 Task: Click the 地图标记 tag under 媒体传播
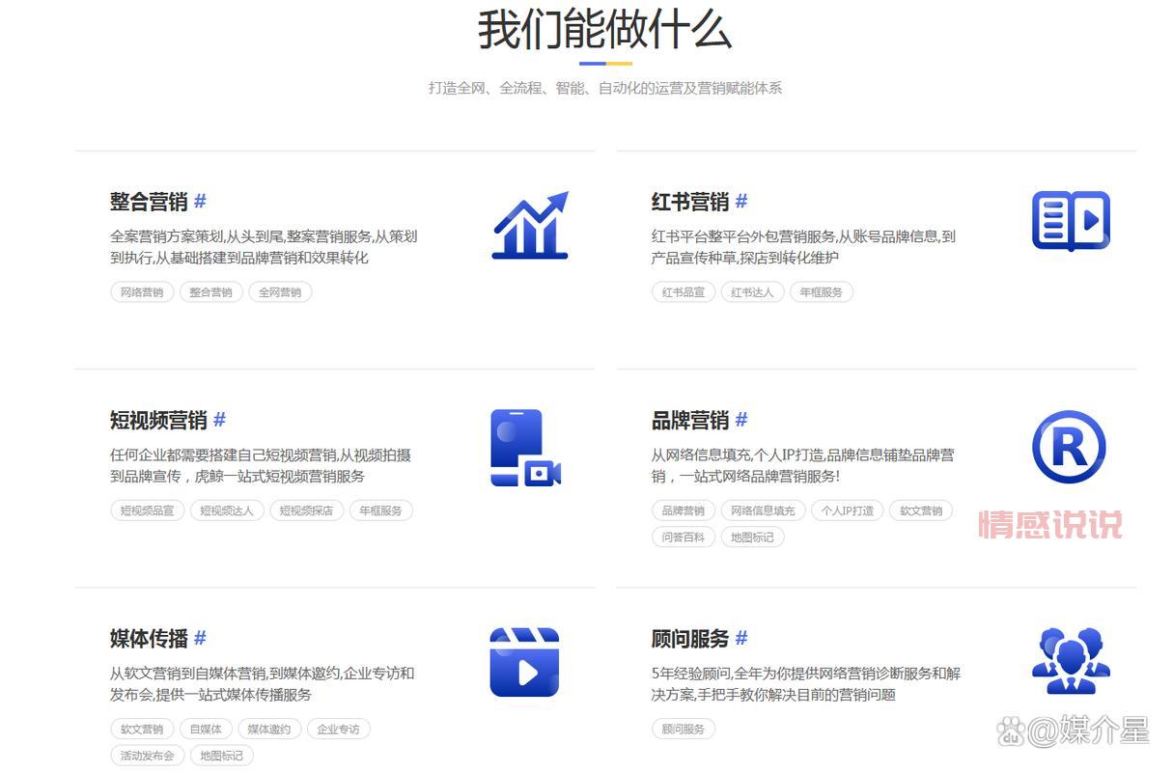(221, 756)
